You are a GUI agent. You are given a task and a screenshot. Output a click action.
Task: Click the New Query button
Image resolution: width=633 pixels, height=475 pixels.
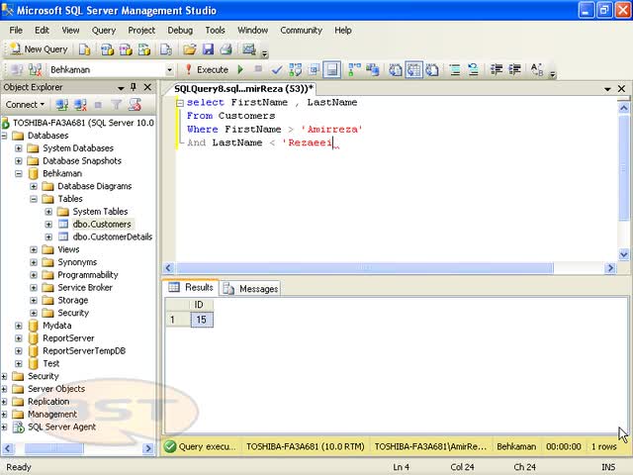[39, 49]
